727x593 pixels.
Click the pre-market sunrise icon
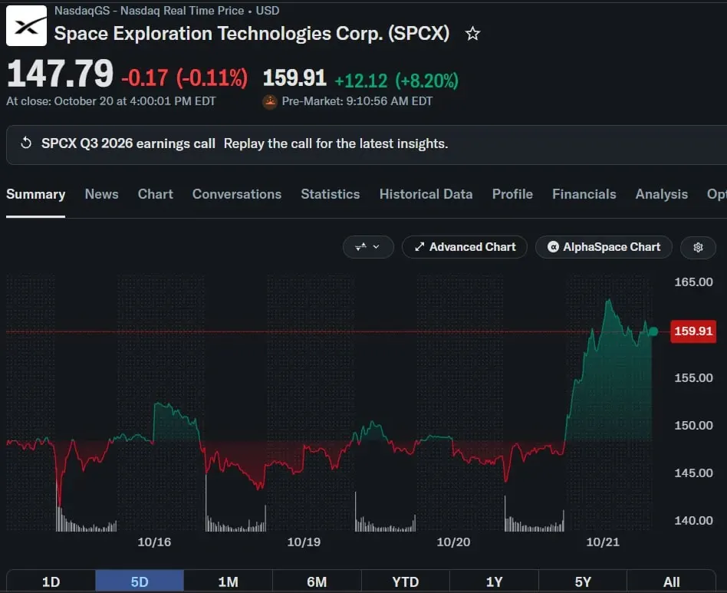(x=270, y=101)
